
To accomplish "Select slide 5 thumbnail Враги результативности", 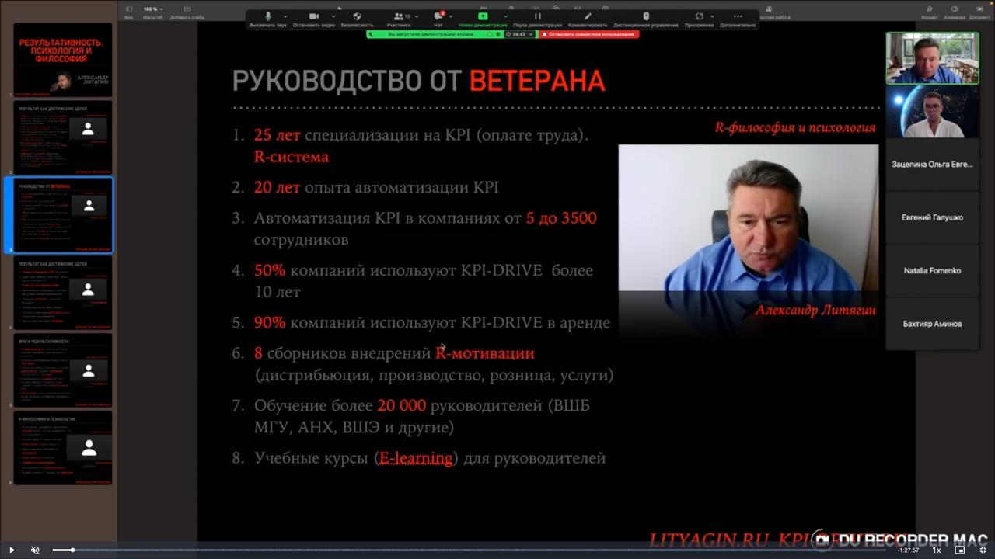I will click(62, 370).
